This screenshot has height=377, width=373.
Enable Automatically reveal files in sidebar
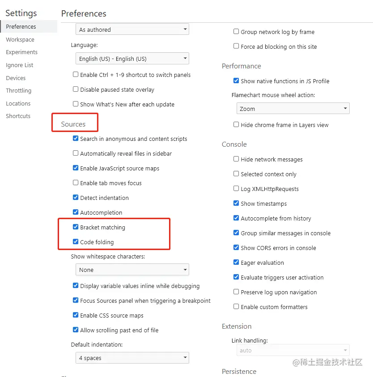pos(76,153)
